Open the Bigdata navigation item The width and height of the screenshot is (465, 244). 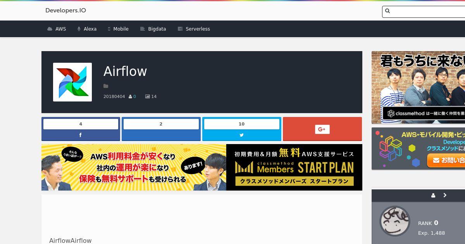pos(153,29)
